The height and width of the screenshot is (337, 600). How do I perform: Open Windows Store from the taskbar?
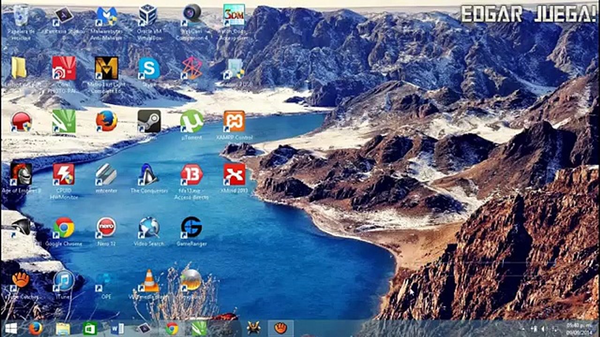coord(90,329)
